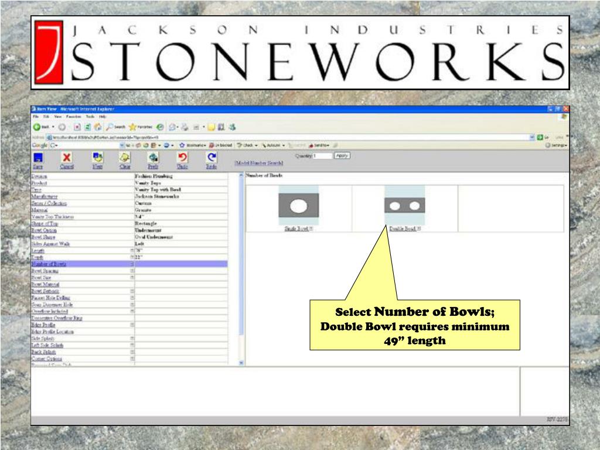Click the Model Number Search link
Image resolution: width=600 pixels, height=450 pixels.
click(259, 163)
